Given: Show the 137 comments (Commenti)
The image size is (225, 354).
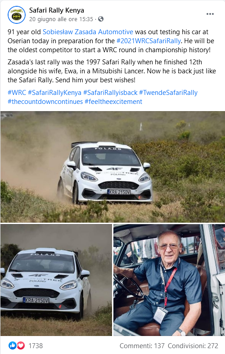Looking at the screenshot, I should coord(142,345).
